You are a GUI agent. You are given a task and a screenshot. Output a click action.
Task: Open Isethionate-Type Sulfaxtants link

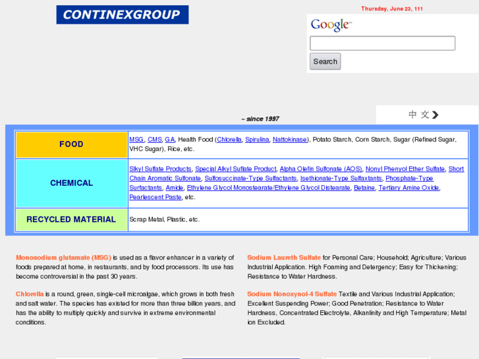click(x=341, y=179)
